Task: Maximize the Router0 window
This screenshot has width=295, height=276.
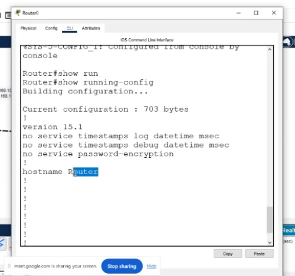Action: 256,13
